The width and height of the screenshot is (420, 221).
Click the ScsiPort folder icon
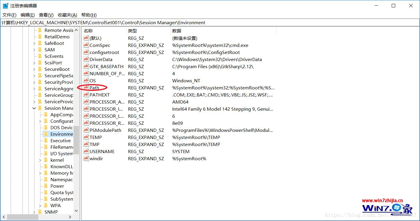click(x=40, y=63)
